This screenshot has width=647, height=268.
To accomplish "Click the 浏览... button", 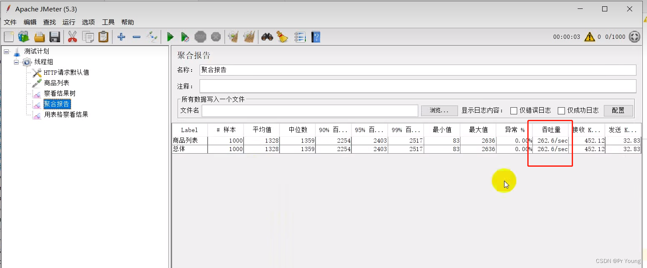I will [x=439, y=111].
